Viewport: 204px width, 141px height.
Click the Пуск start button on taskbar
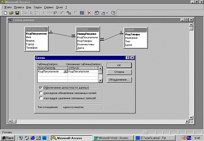[x=8, y=138]
